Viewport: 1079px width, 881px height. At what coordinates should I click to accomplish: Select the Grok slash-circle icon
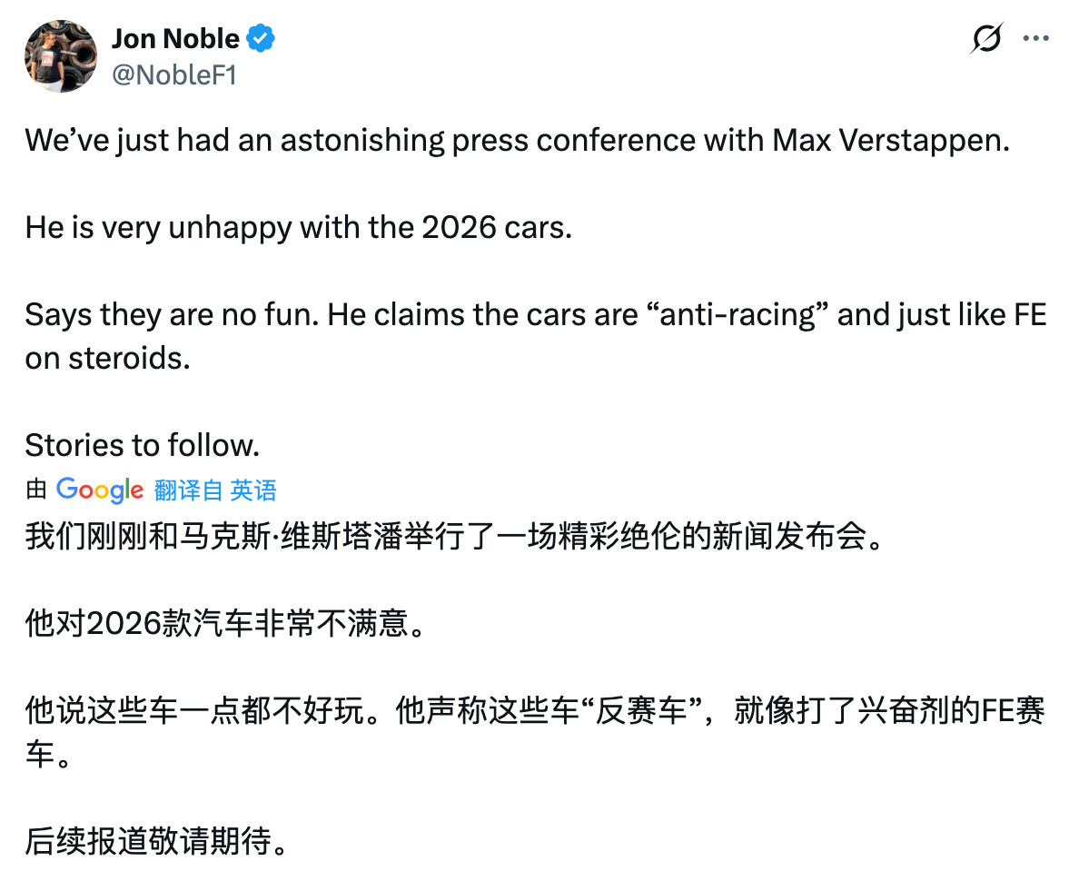pos(986,38)
